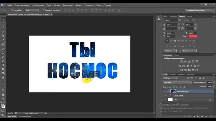
Task: Select the Clone Stamp tool
Action: [x=3, y=52]
